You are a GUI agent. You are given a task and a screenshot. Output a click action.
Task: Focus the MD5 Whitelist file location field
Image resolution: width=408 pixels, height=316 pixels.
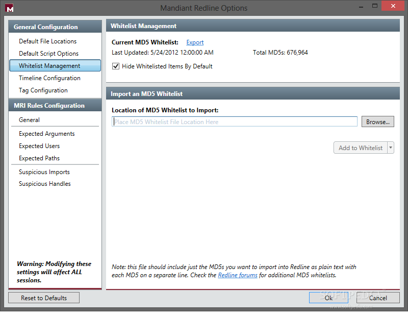(x=235, y=121)
